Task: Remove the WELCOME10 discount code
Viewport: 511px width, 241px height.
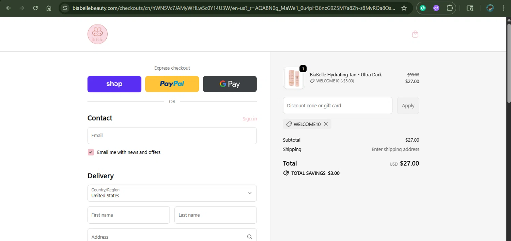Action: click(x=326, y=124)
